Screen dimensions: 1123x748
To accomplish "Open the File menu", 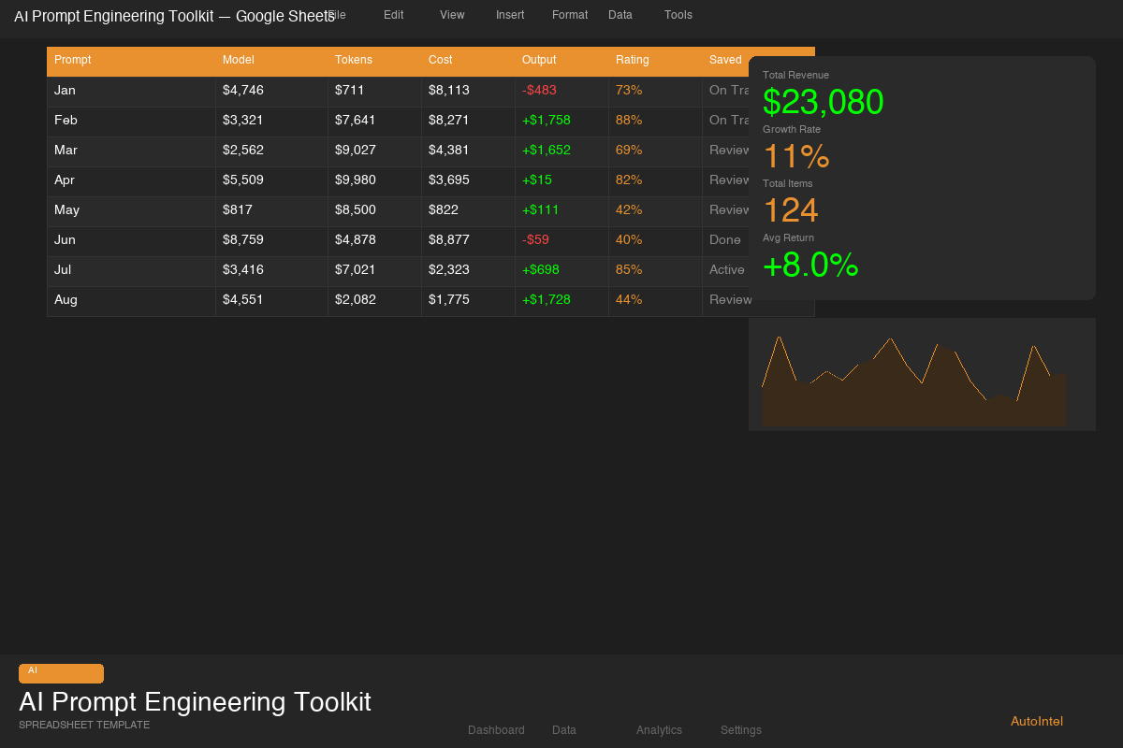I will coord(336,15).
